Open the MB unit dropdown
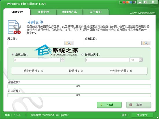This screenshot has width=159, height=119. pyautogui.click(x=141, y=60)
